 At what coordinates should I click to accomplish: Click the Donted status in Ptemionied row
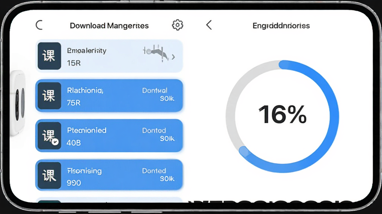(154, 130)
